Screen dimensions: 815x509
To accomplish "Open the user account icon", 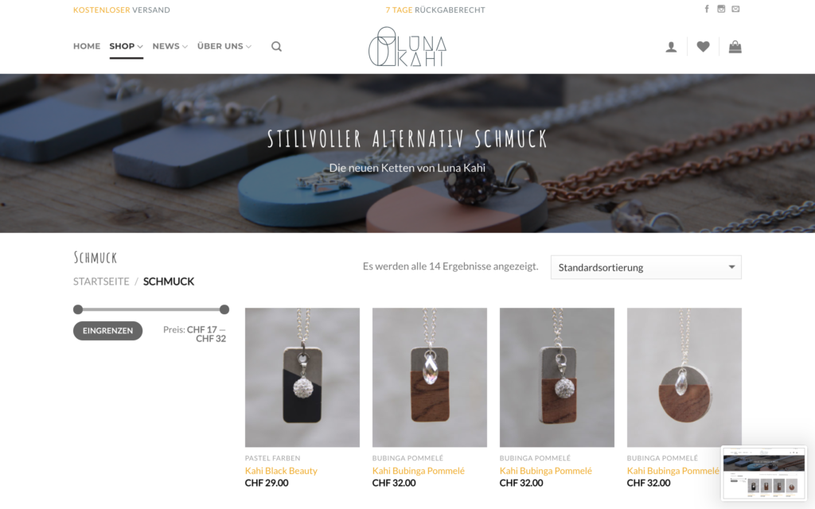I will 671,47.
